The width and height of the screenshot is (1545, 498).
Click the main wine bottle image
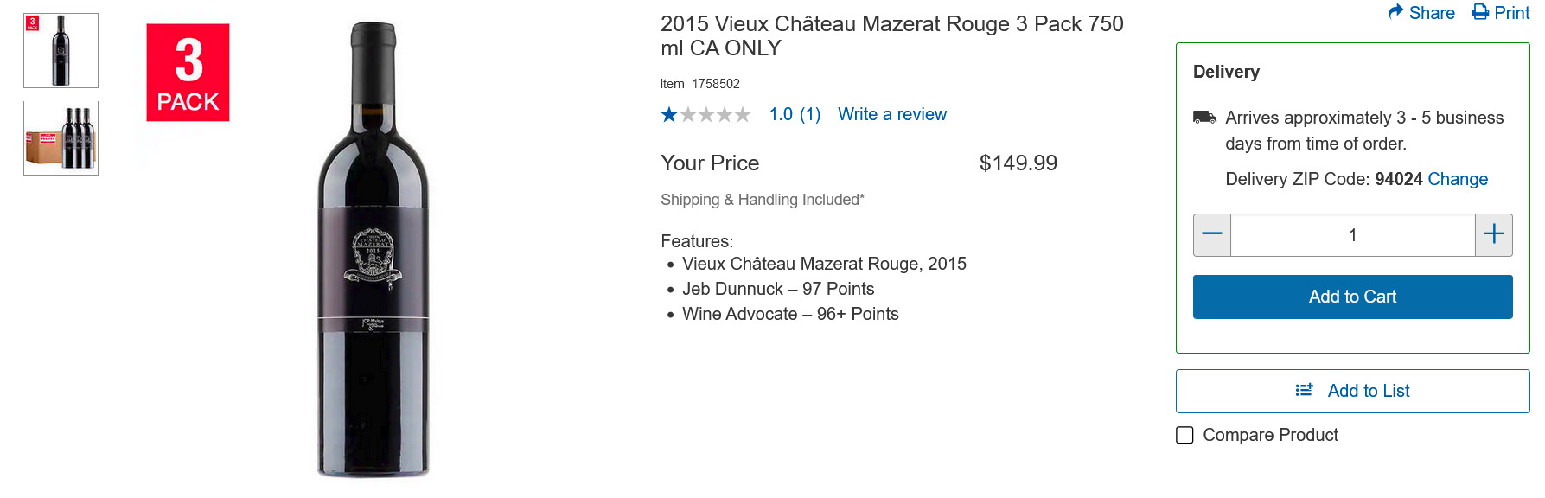coord(373,251)
